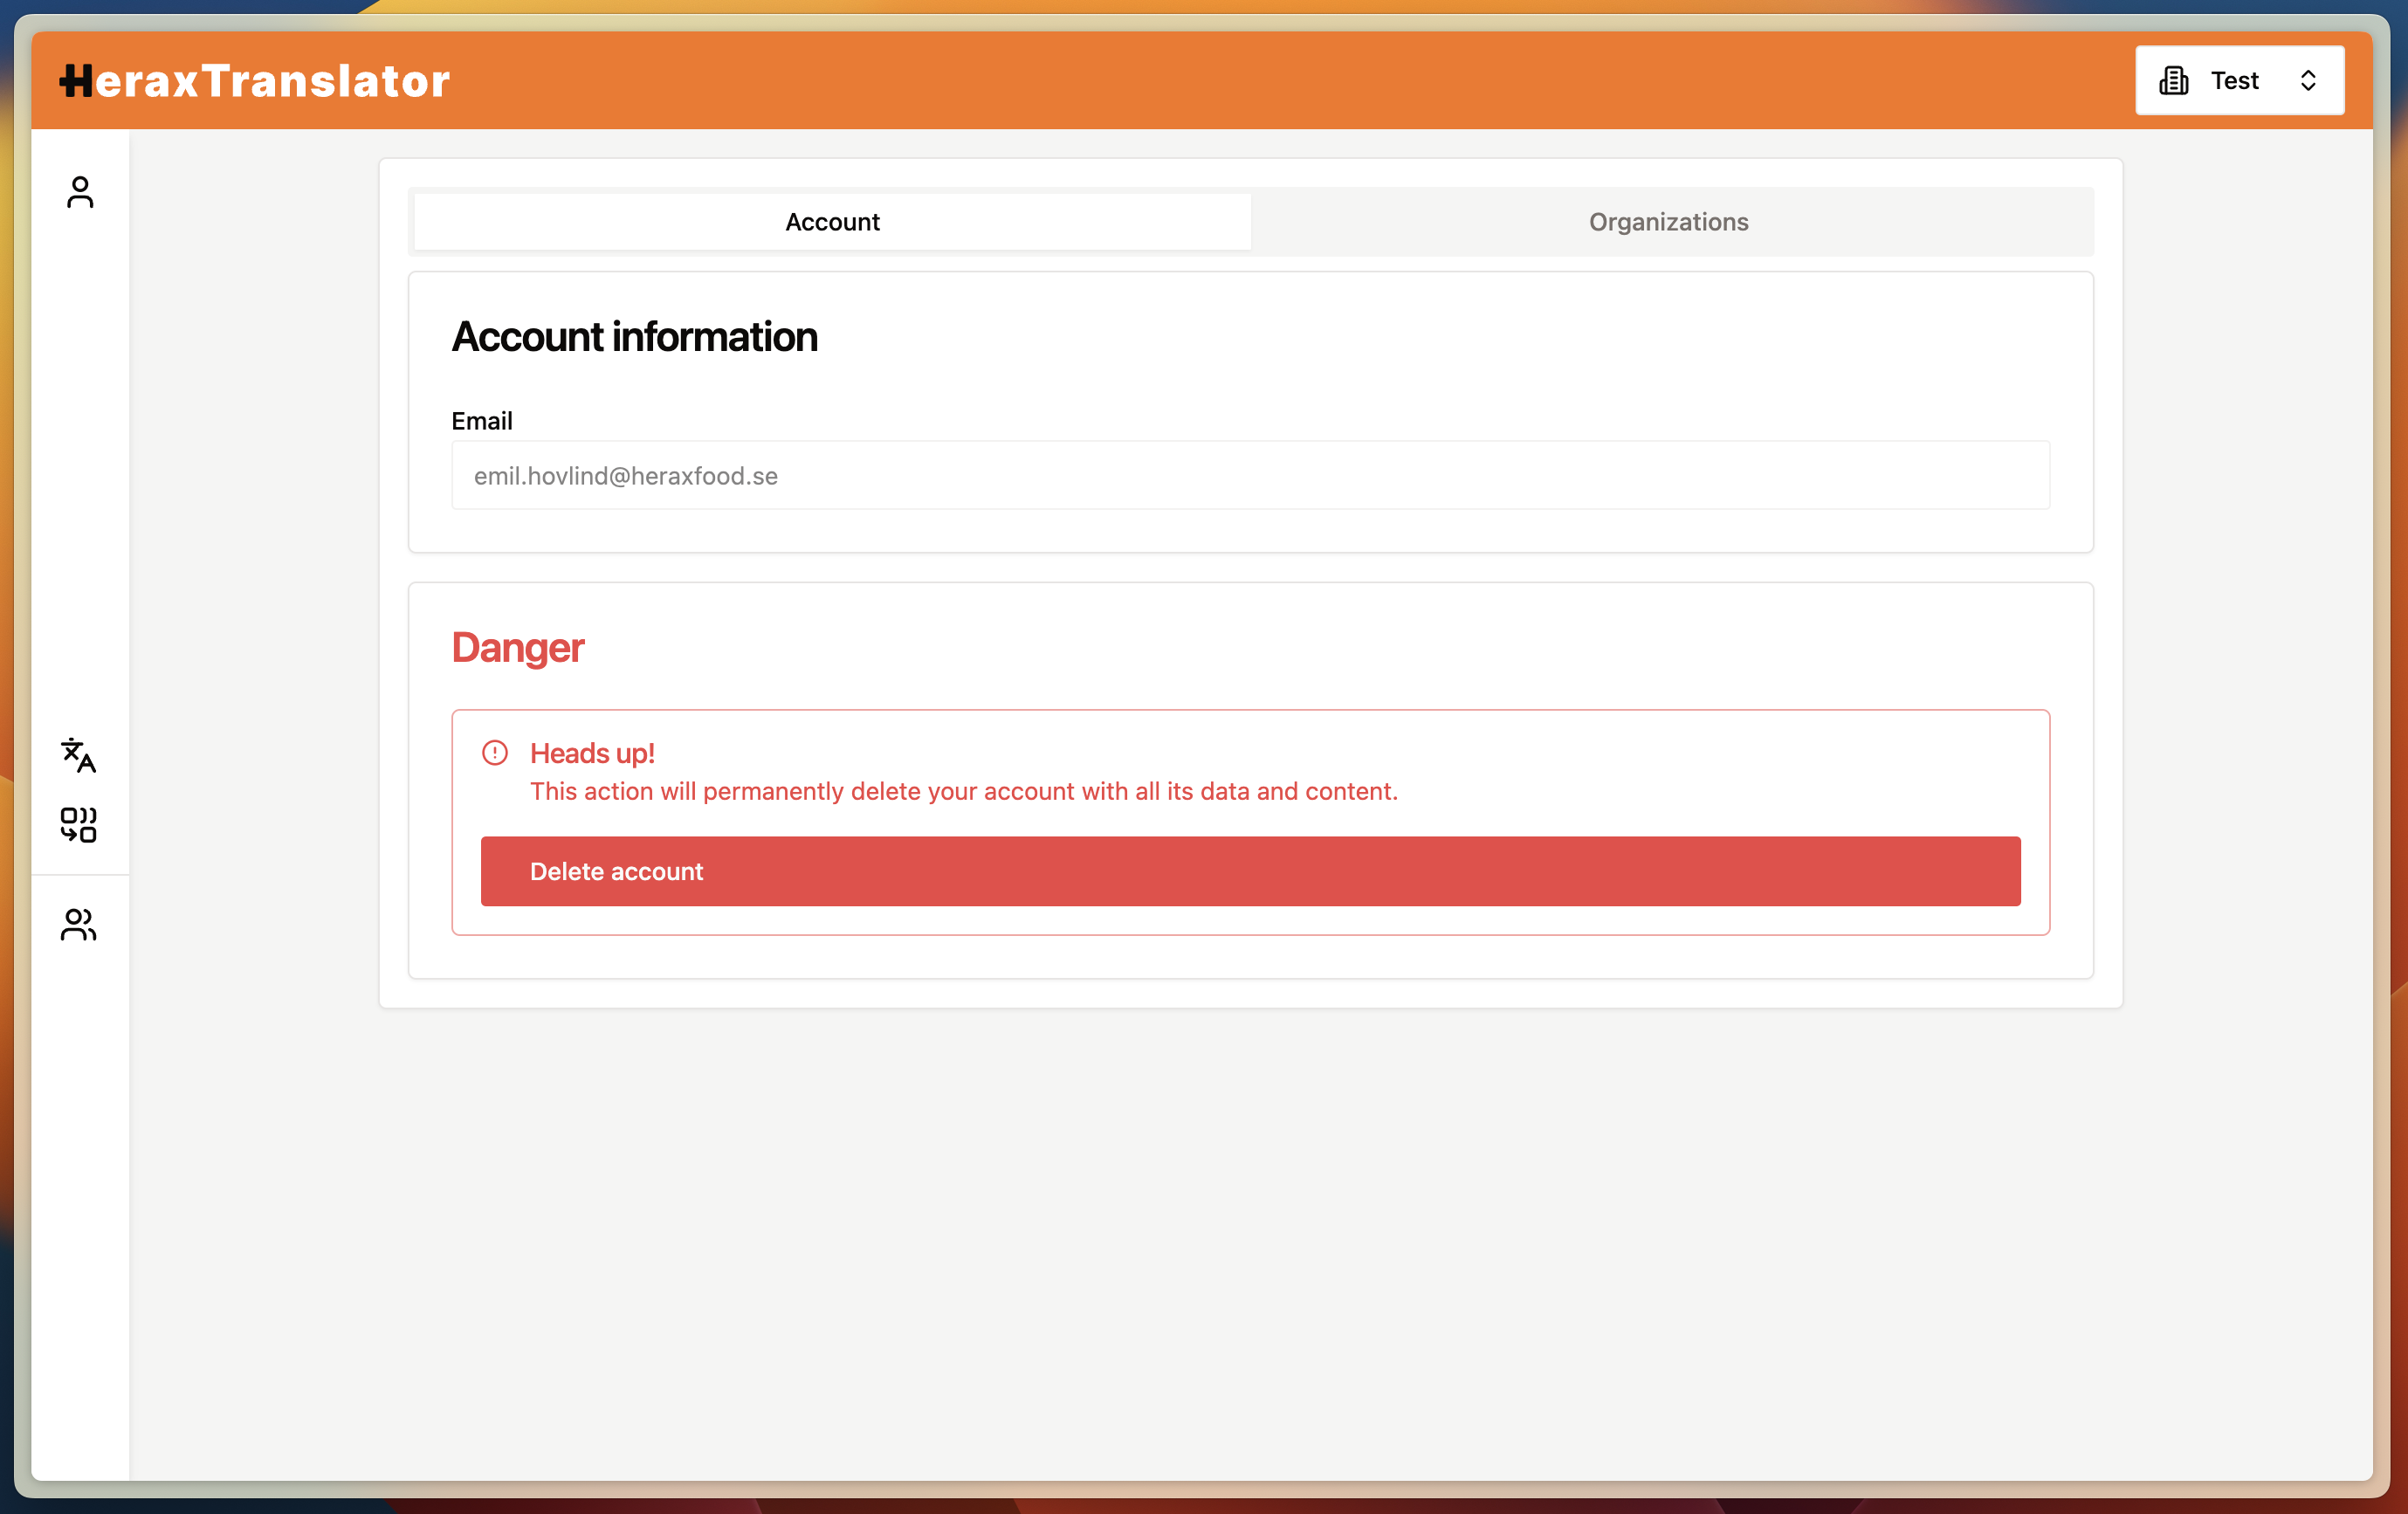This screenshot has width=2408, height=1514.
Task: Click the Account information heading
Action: 635,337
